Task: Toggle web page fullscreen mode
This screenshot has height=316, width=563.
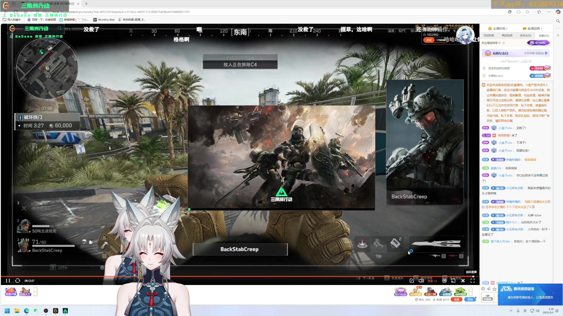Action: [463, 281]
